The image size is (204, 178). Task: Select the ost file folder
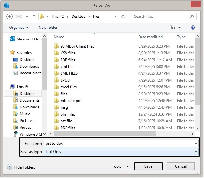tap(63, 121)
